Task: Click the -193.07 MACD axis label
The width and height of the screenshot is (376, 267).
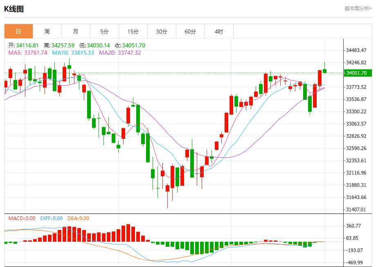Action: tap(354, 250)
